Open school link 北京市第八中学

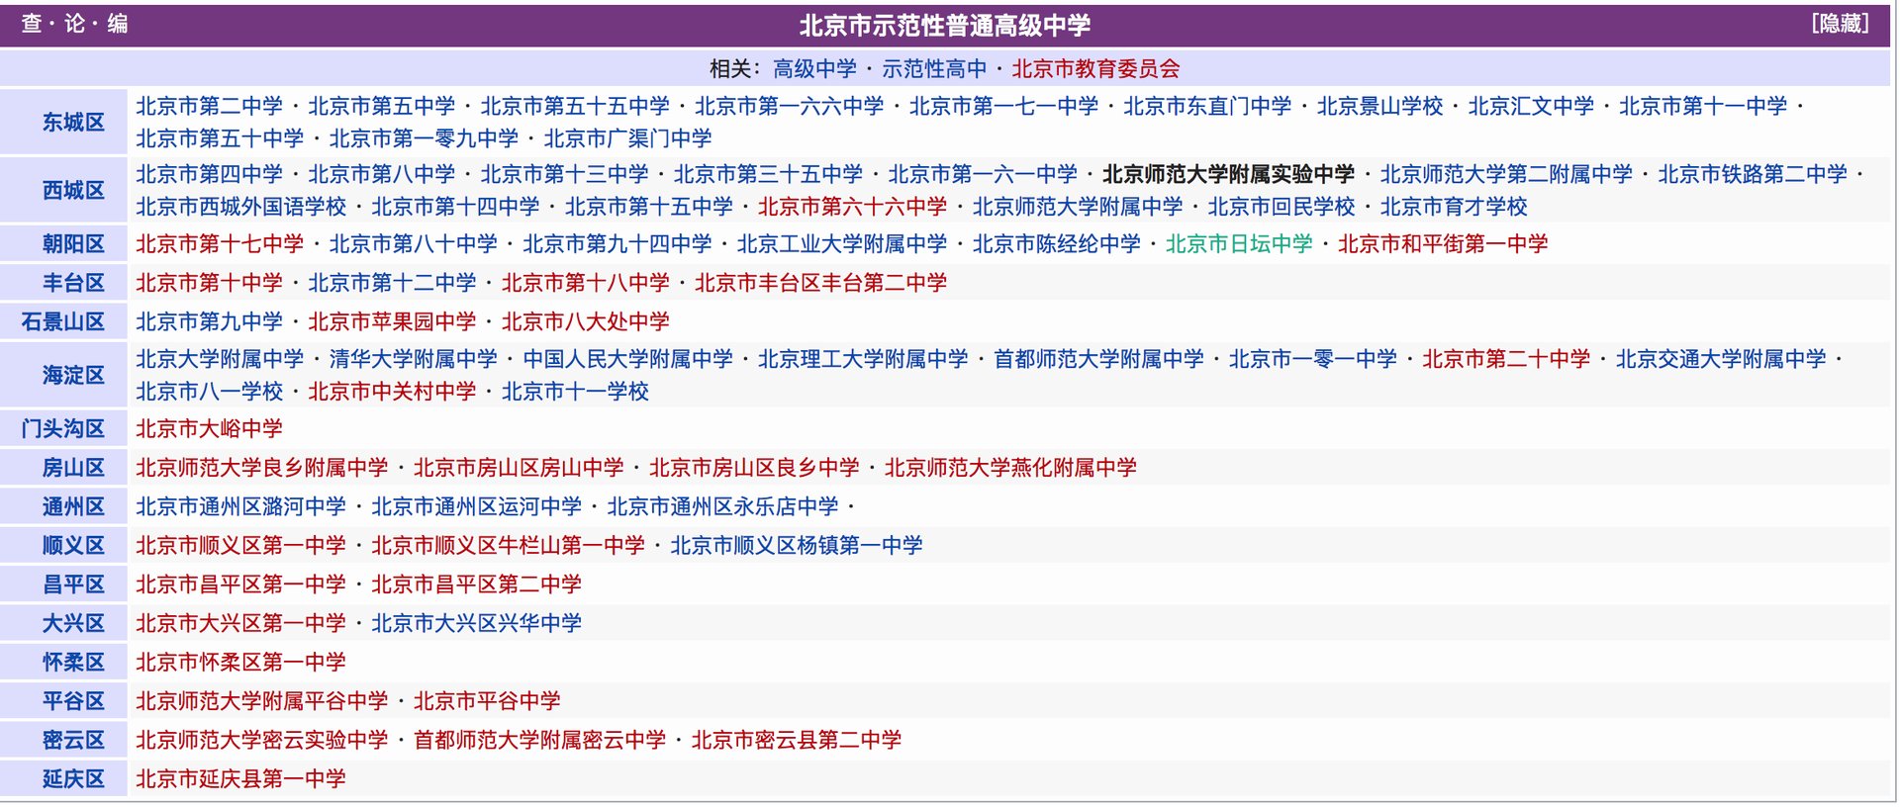tap(382, 174)
